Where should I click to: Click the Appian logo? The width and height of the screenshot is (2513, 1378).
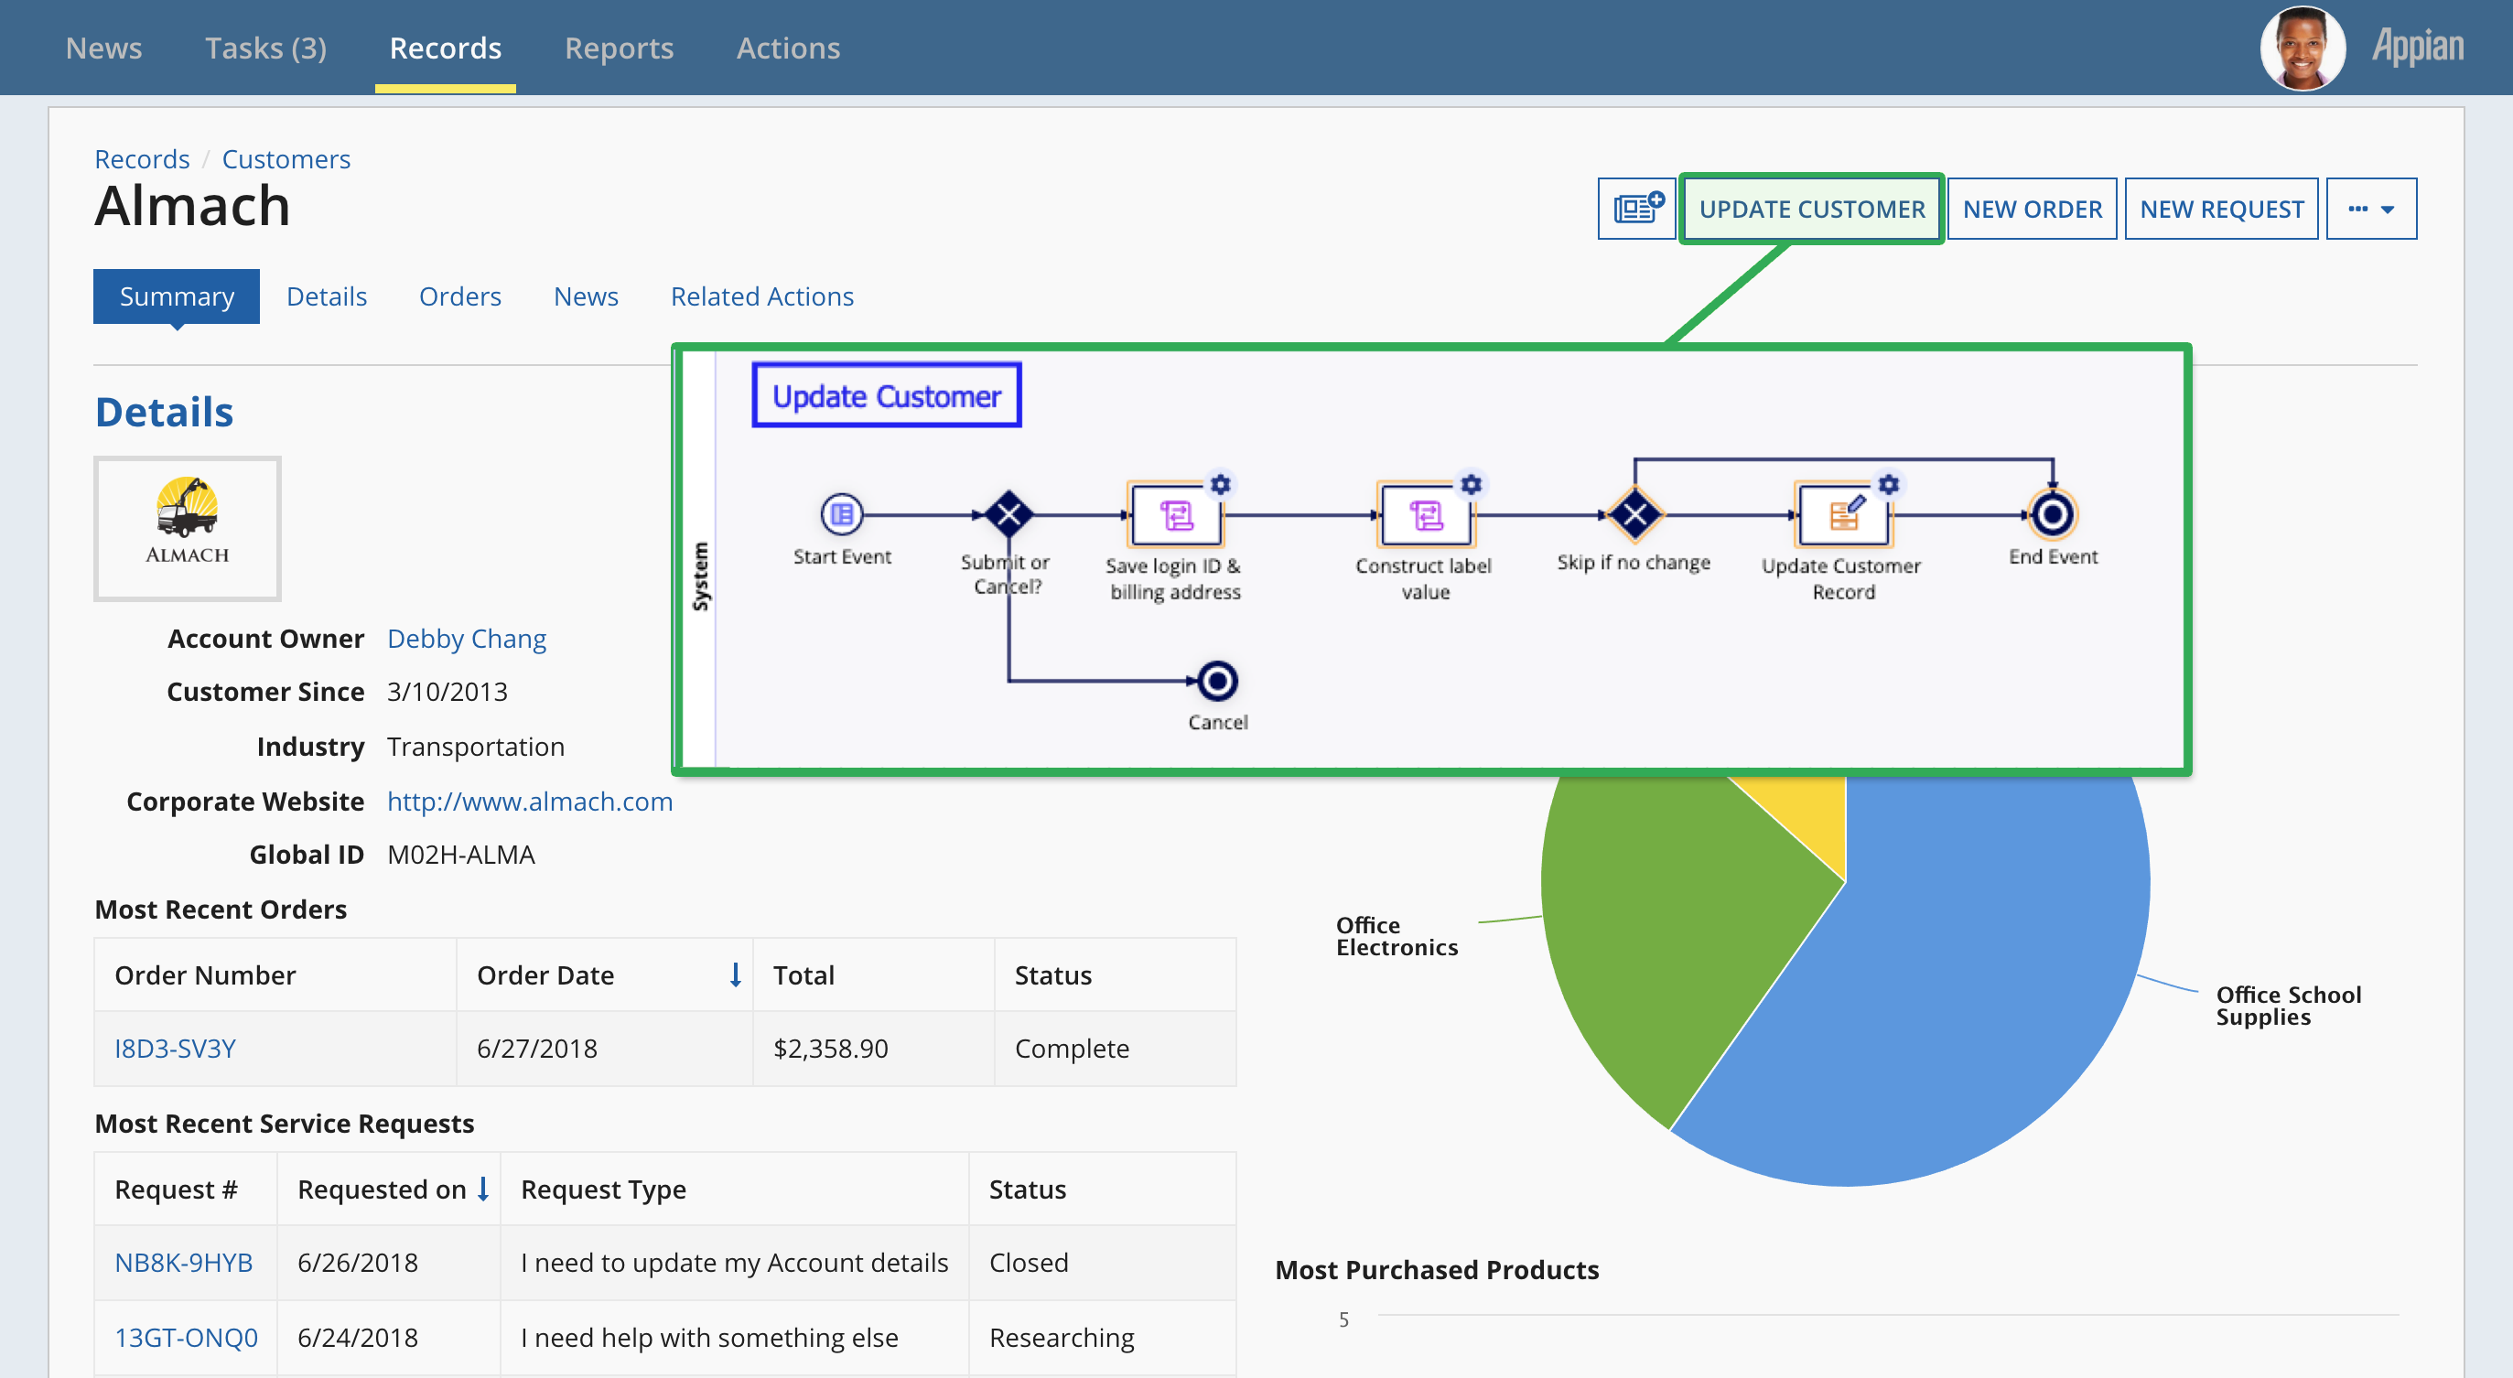[2418, 47]
